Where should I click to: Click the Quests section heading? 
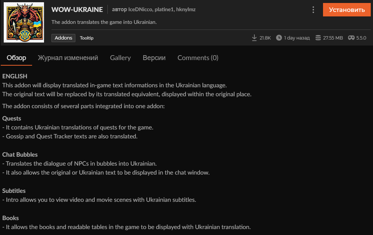(12, 119)
